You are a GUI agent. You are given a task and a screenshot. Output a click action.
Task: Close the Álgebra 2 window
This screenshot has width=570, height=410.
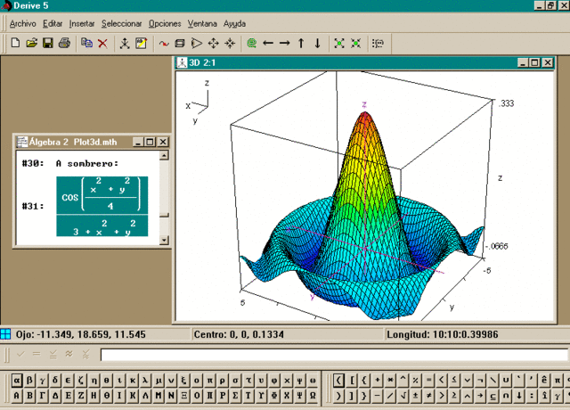click(x=163, y=142)
